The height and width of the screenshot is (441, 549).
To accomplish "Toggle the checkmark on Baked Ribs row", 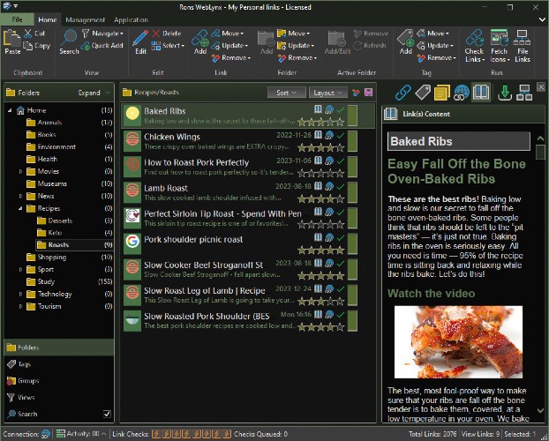I will [341, 109].
